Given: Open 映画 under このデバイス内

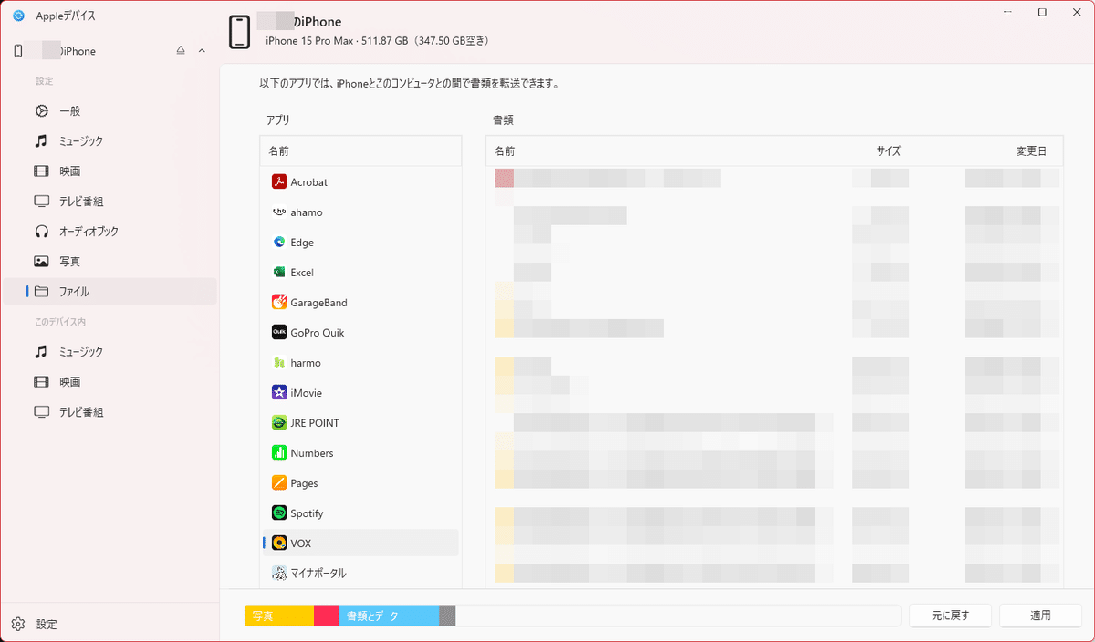Looking at the screenshot, I should tap(109, 381).
